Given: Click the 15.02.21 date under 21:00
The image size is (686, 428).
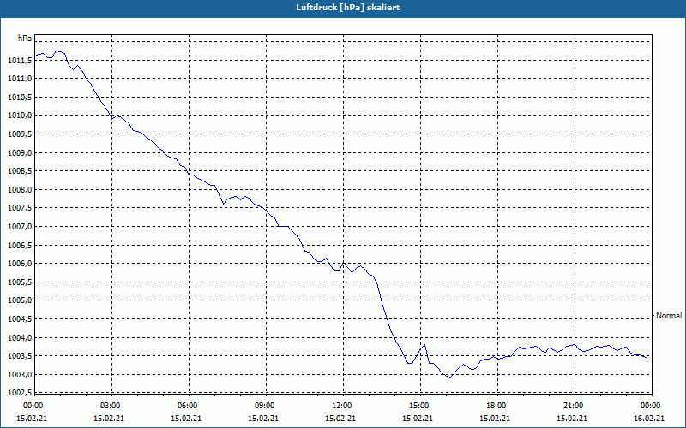Looking at the screenshot, I should point(572,419).
